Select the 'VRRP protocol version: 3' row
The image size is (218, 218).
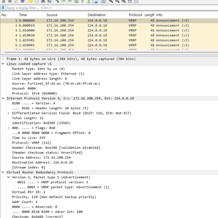pyautogui.click(x=53, y=182)
